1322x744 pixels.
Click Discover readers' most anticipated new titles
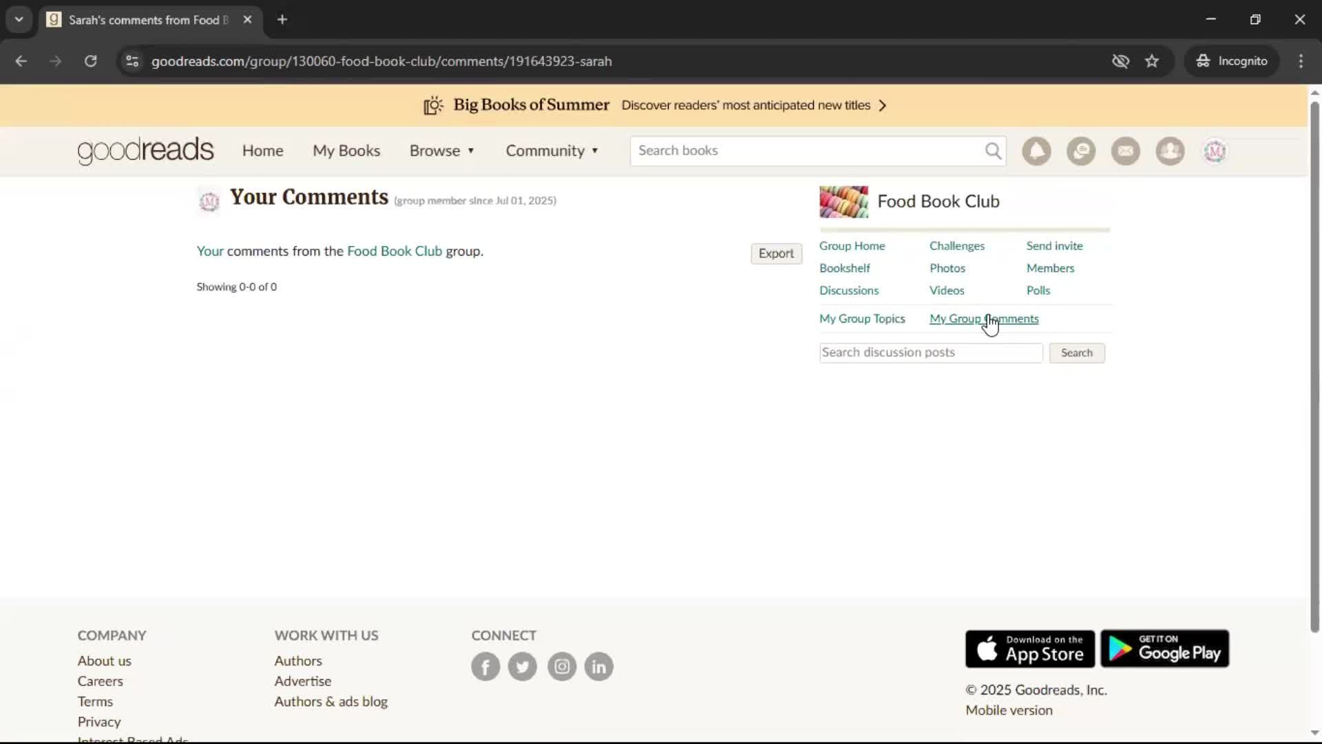(746, 105)
